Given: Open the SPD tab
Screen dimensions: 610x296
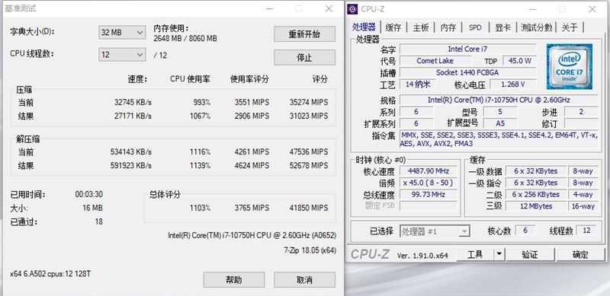Looking at the screenshot, I should 475,27.
